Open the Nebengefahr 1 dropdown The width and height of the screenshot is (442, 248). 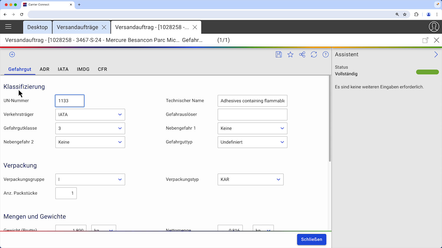(x=282, y=128)
